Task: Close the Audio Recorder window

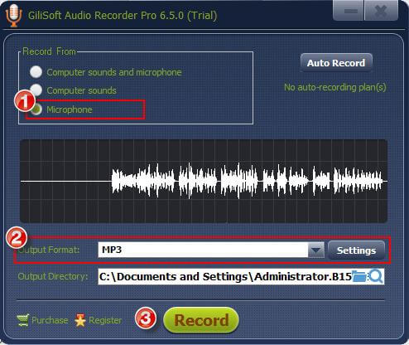Action: [x=381, y=11]
